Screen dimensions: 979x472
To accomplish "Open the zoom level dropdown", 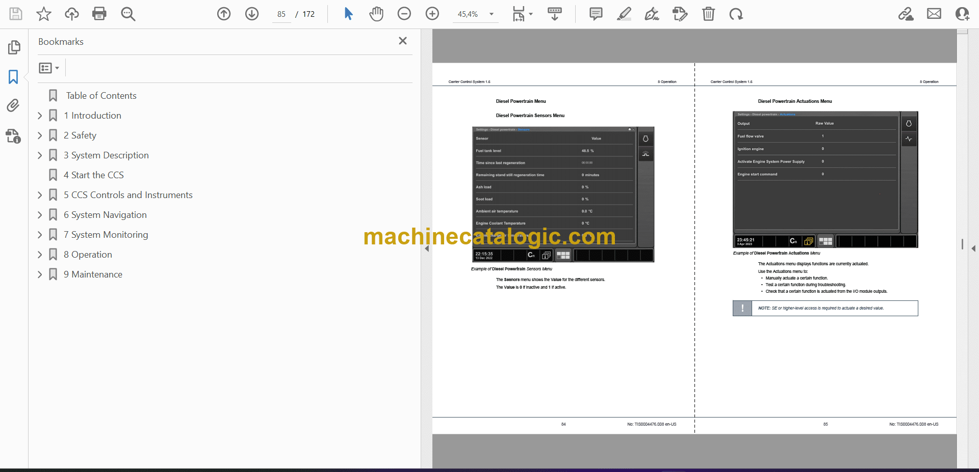I will (x=492, y=14).
